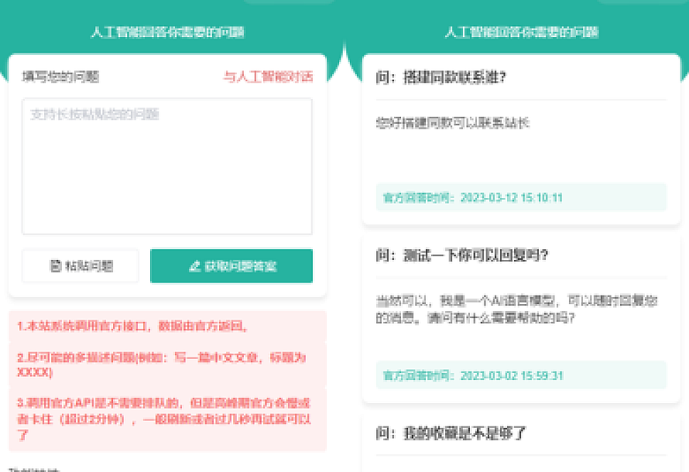Click the pencil icon on 获取问题答案 button
This screenshot has height=472, width=689.
pos(194,266)
